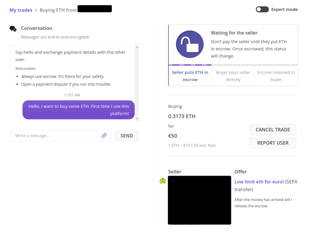Viewport: 311px width, 232px height.
Task: Open the My trades breadcrumb link
Action: pyautogui.click(x=21, y=10)
